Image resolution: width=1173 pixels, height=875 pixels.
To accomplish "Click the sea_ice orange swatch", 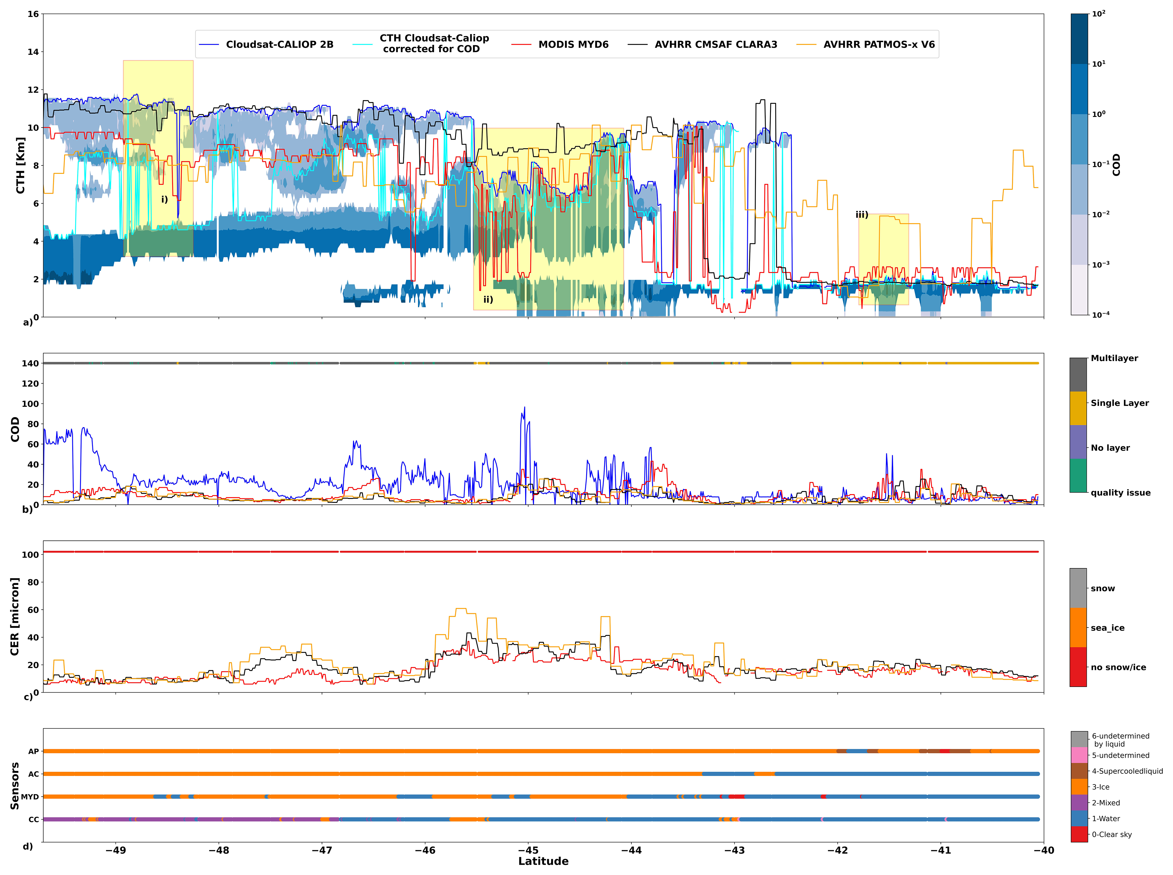I will click(1078, 628).
